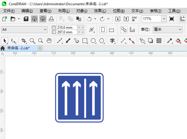Image resolution: width=187 pixels, height=139 pixels.
Task: Select the Transparency checkerboard tool
Action: point(159,41)
